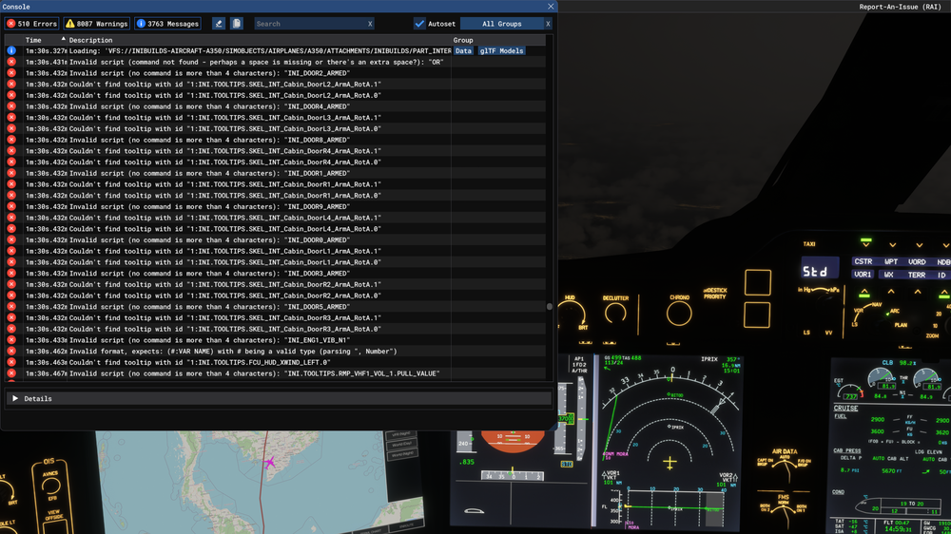Viewport: 951px width, 534px height.
Task: Toggle the Errors filter in console
Action: (x=31, y=24)
